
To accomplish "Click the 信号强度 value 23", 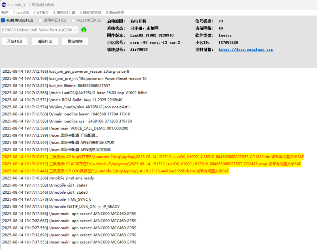I will (220, 21).
